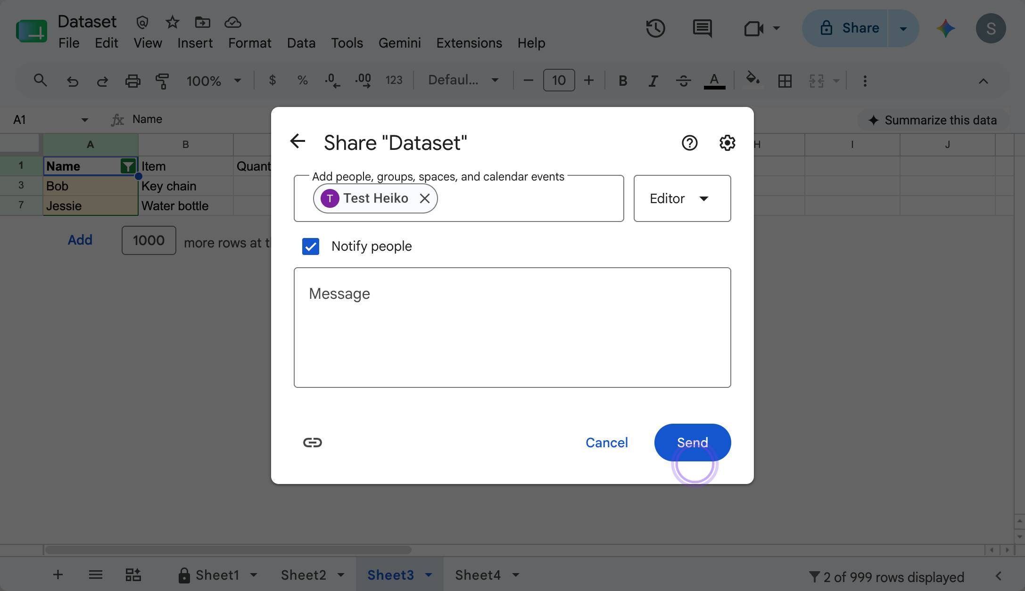
Task: Open the Extensions menu
Action: point(469,43)
